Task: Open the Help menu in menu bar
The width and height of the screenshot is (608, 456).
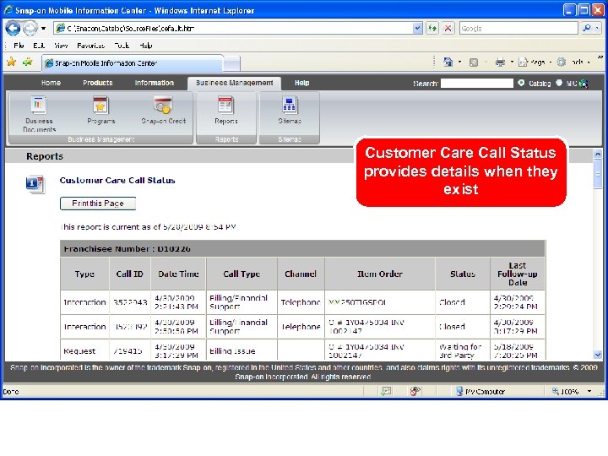Action: [x=146, y=46]
